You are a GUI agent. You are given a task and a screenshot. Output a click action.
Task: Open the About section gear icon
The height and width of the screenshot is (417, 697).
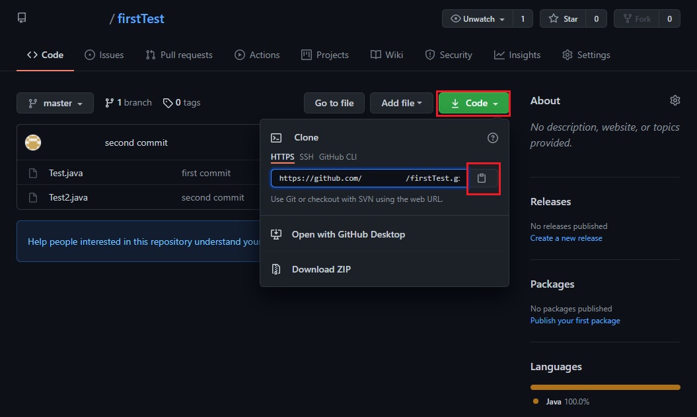pyautogui.click(x=675, y=100)
